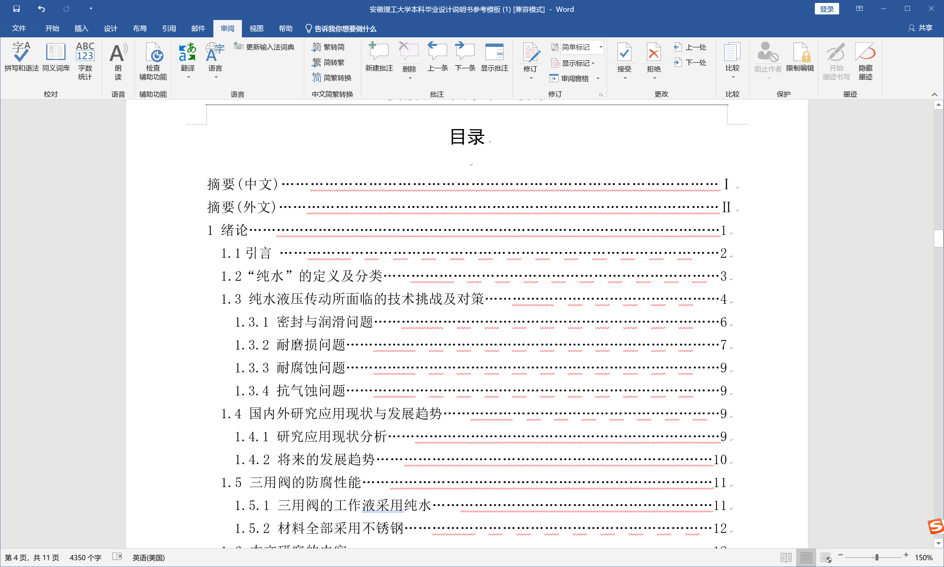The image size is (944, 567).
Task: Click the Tell me search box
Action: pos(344,28)
